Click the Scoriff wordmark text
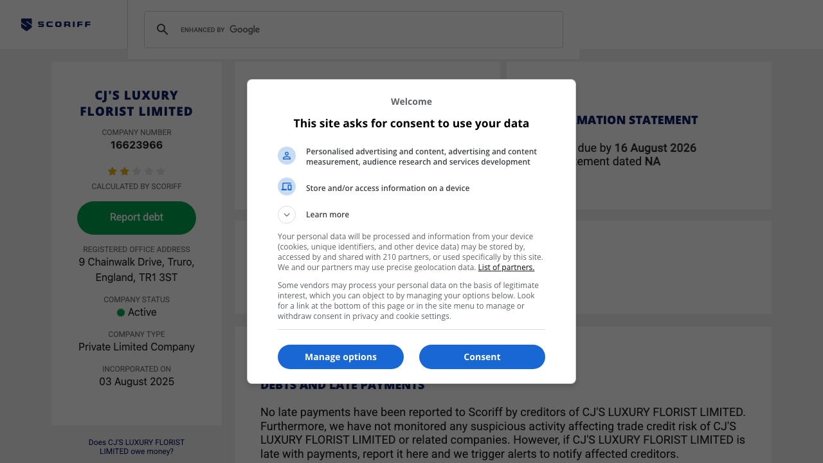This screenshot has width=823, height=463. (x=64, y=24)
